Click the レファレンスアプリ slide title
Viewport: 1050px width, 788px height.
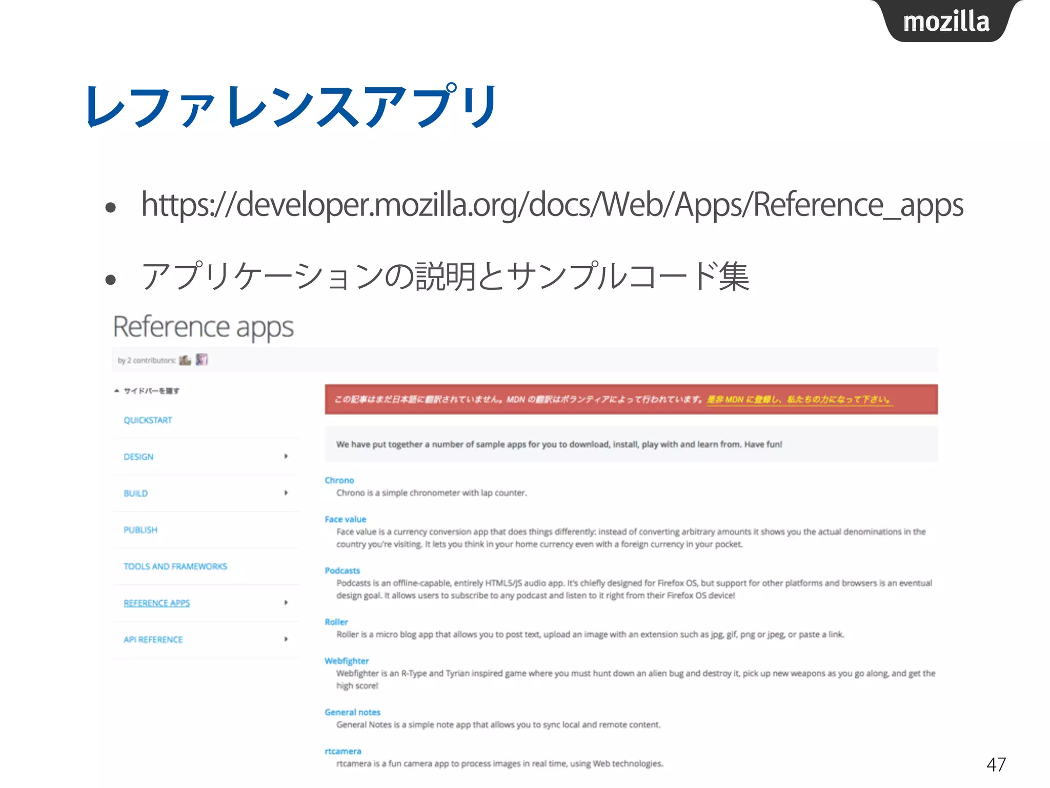pyautogui.click(x=291, y=106)
